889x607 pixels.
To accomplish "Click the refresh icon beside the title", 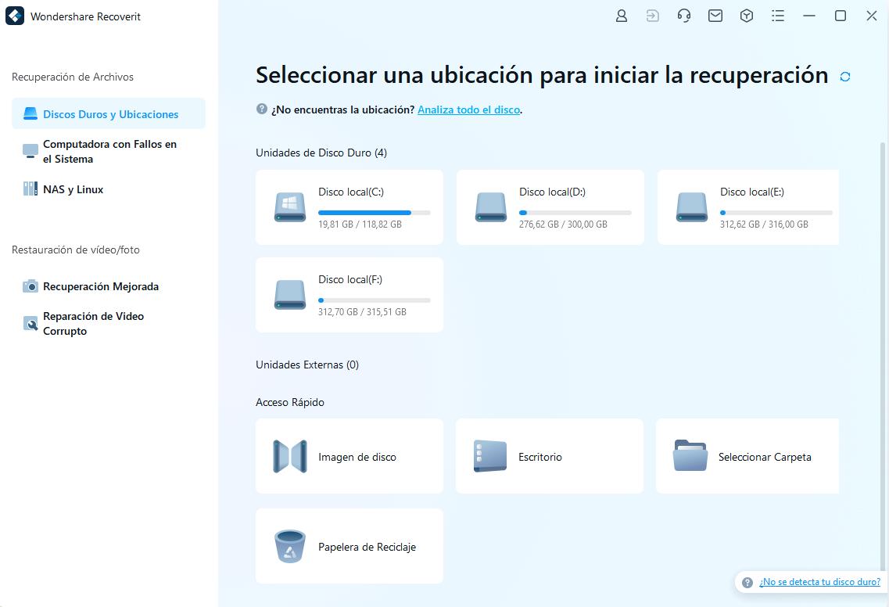I will [844, 76].
